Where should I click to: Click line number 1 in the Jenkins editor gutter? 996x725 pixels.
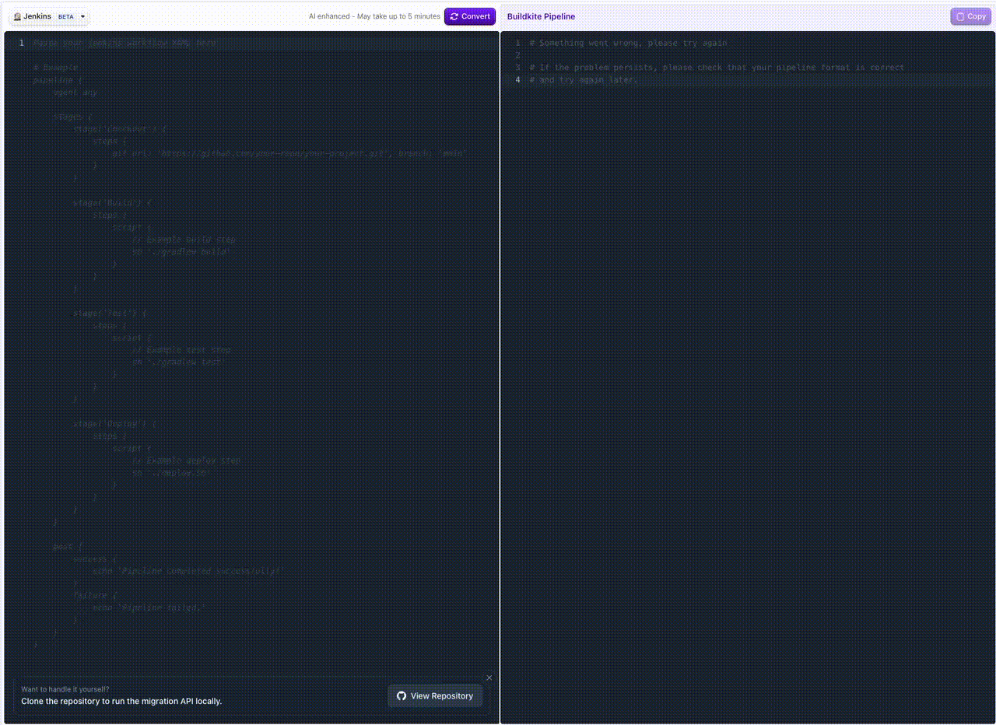[21, 43]
